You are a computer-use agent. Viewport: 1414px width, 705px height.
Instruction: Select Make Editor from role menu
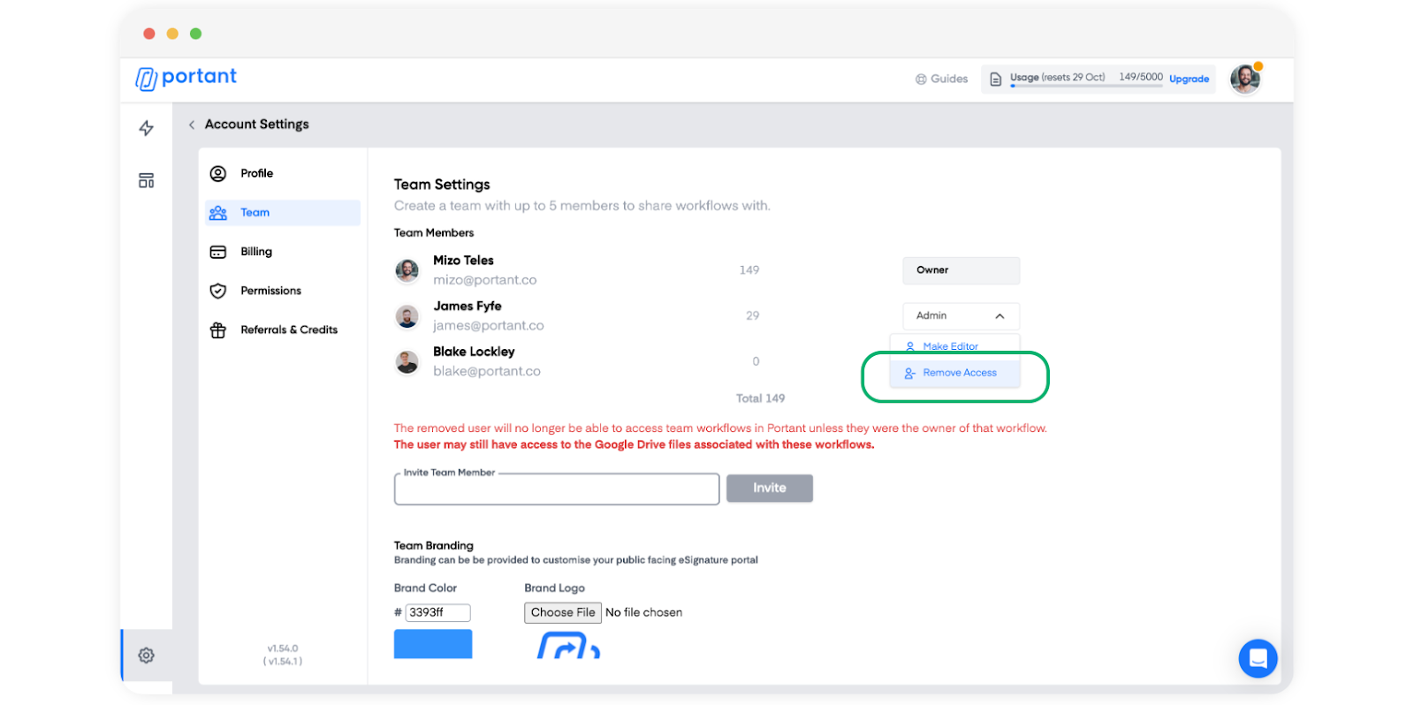[x=954, y=345]
